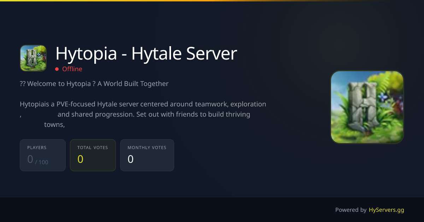This screenshot has height=222, width=424.
Task: Click the PLAYERS label
Action: point(37,148)
